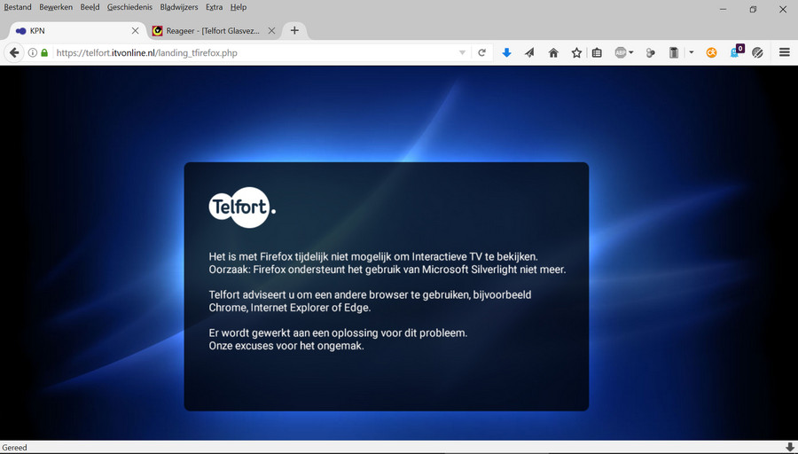
Task: Expand the Adblock Plus dropdown arrow
Action: [x=631, y=52]
